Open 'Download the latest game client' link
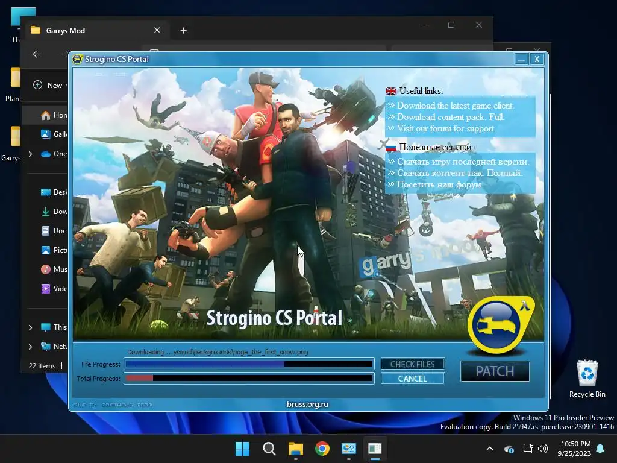This screenshot has height=463, width=617. tap(456, 106)
